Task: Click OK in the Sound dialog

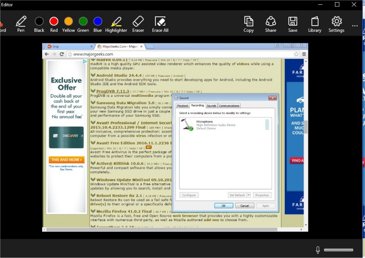Action: pyautogui.click(x=224, y=206)
